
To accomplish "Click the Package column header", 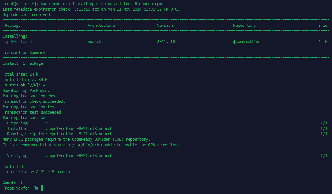I will 13,25.
